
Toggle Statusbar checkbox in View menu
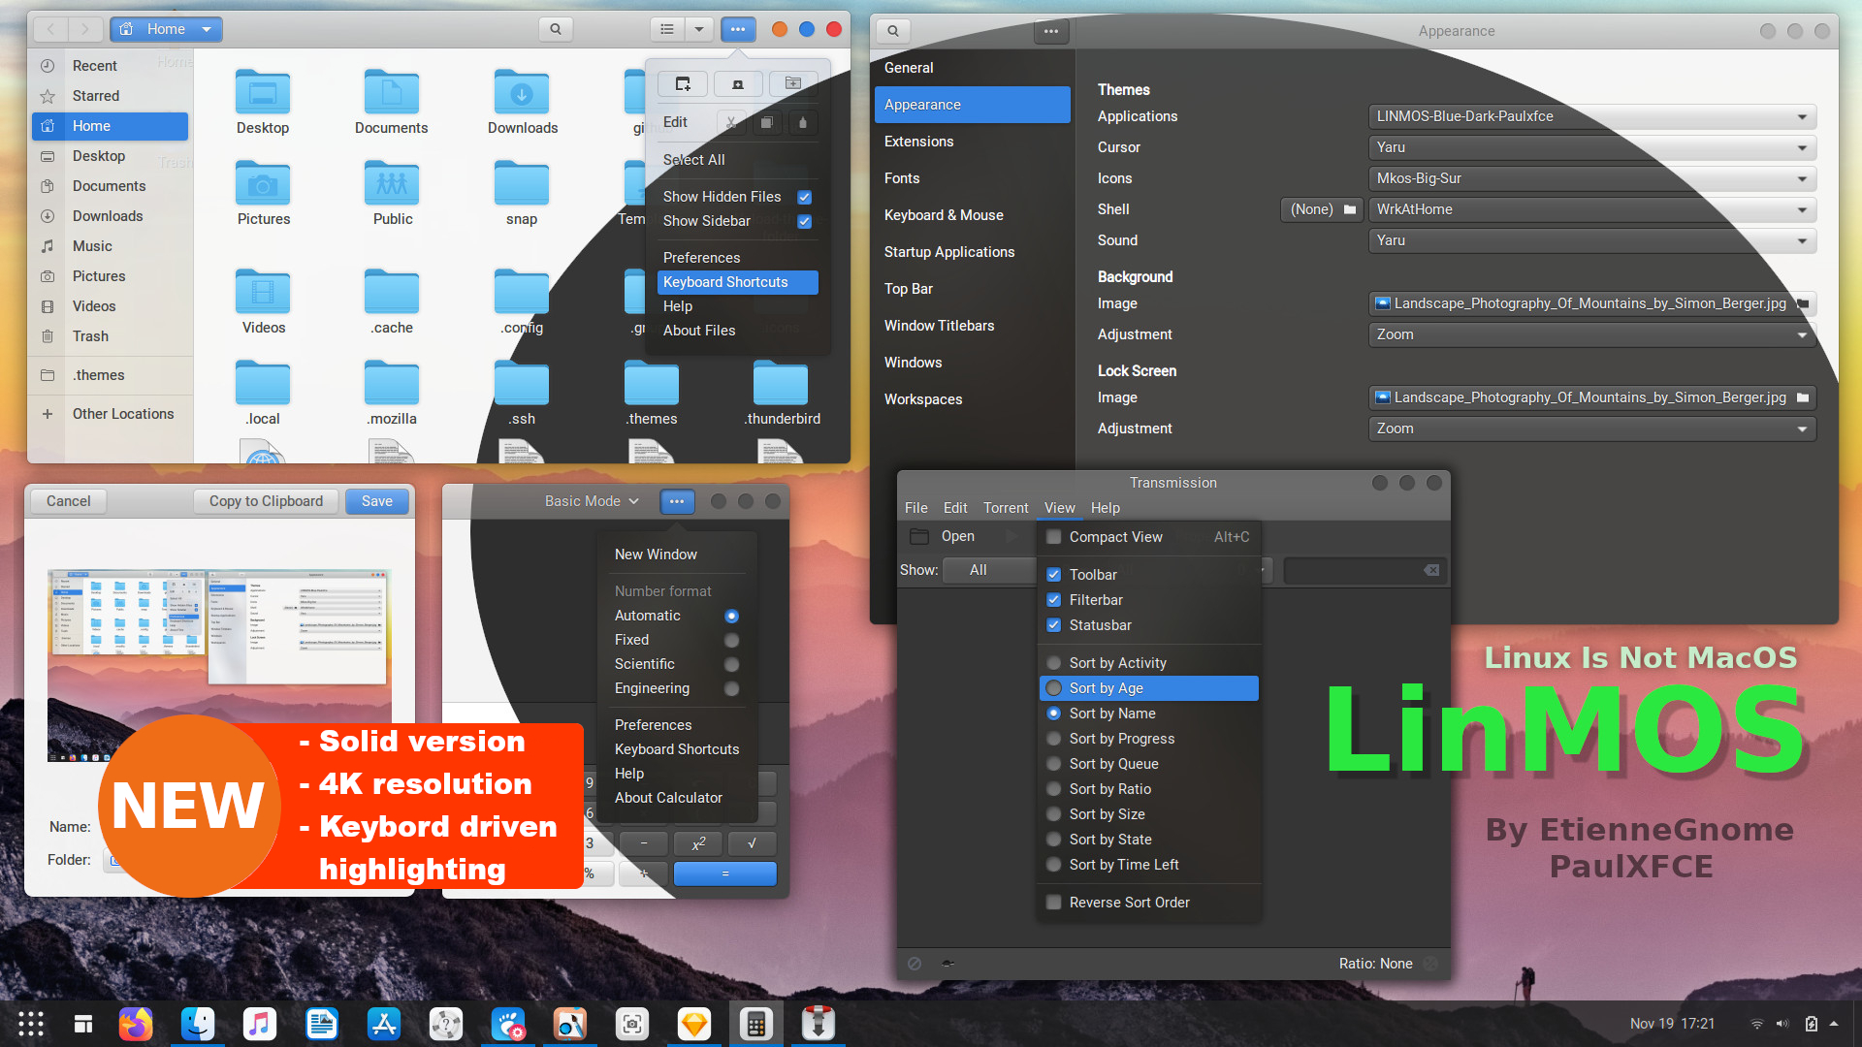[1053, 625]
